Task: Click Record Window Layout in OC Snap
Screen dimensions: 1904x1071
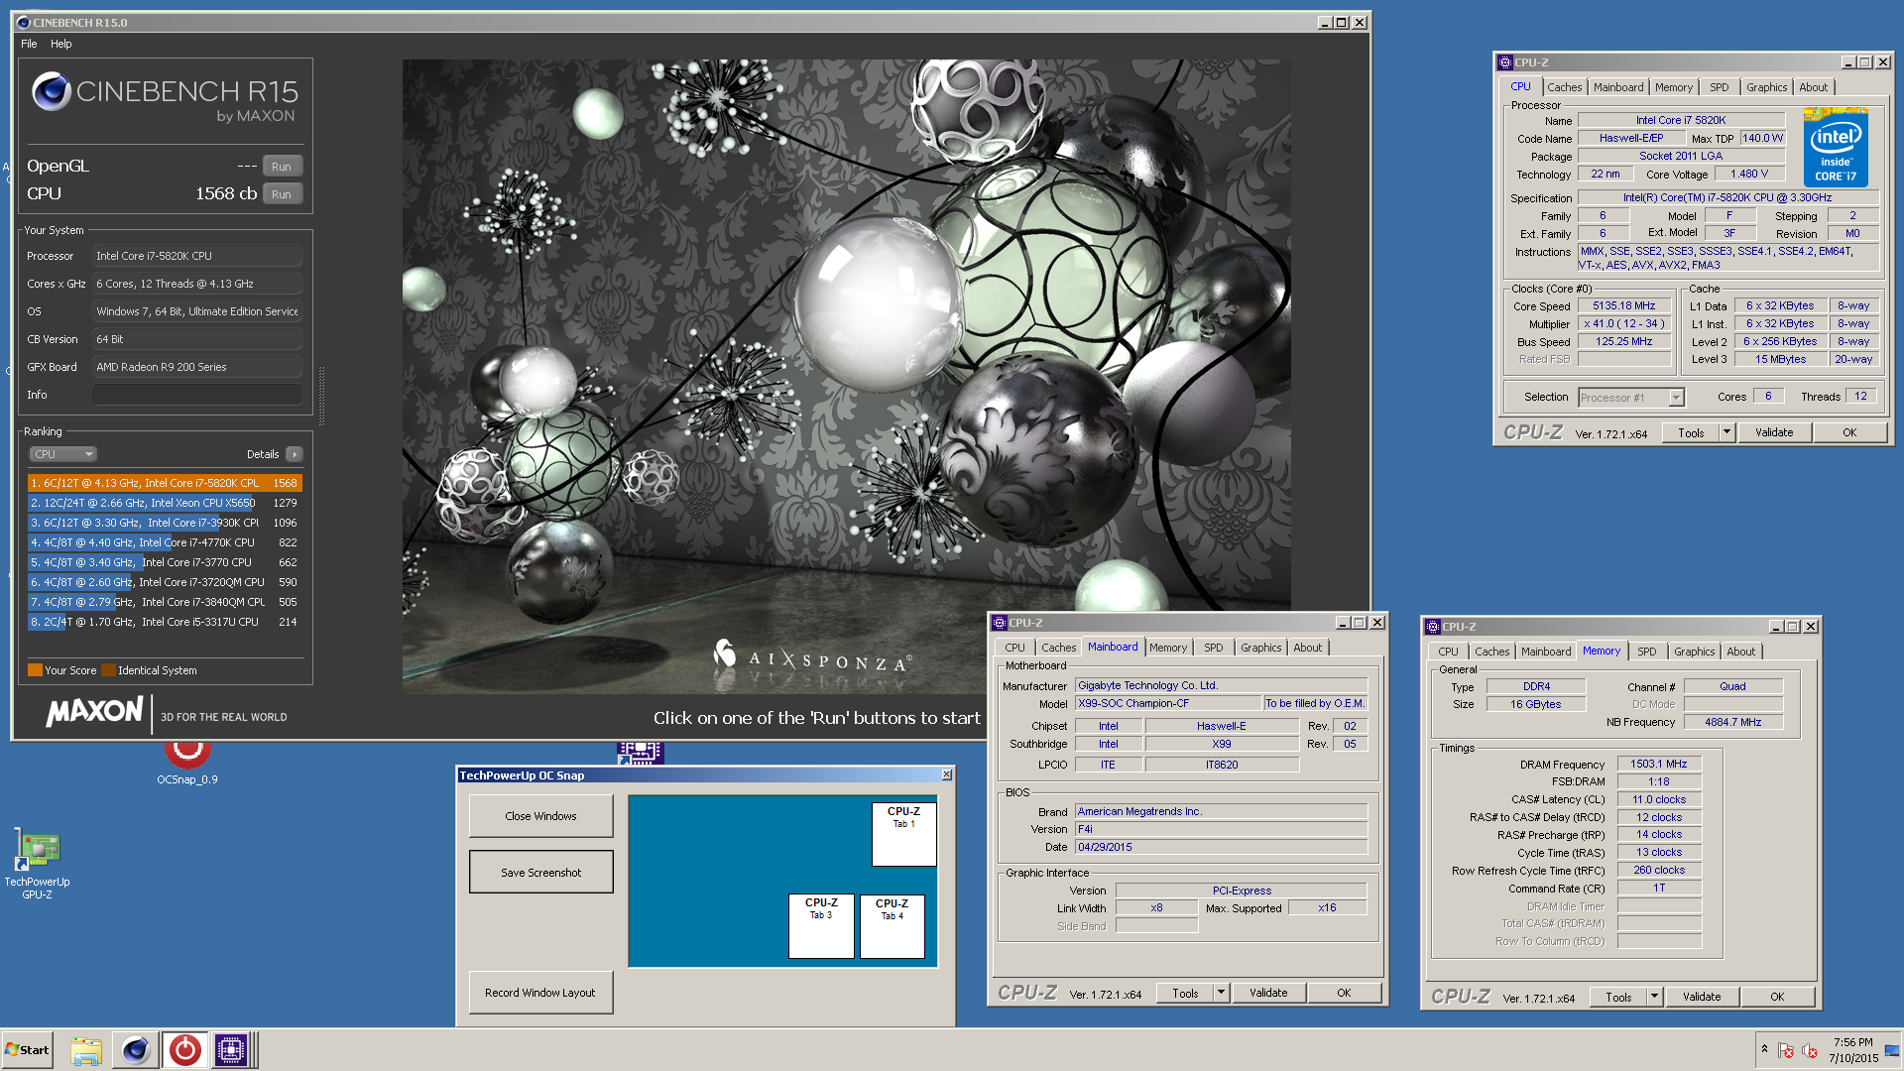Action: tap(540, 993)
